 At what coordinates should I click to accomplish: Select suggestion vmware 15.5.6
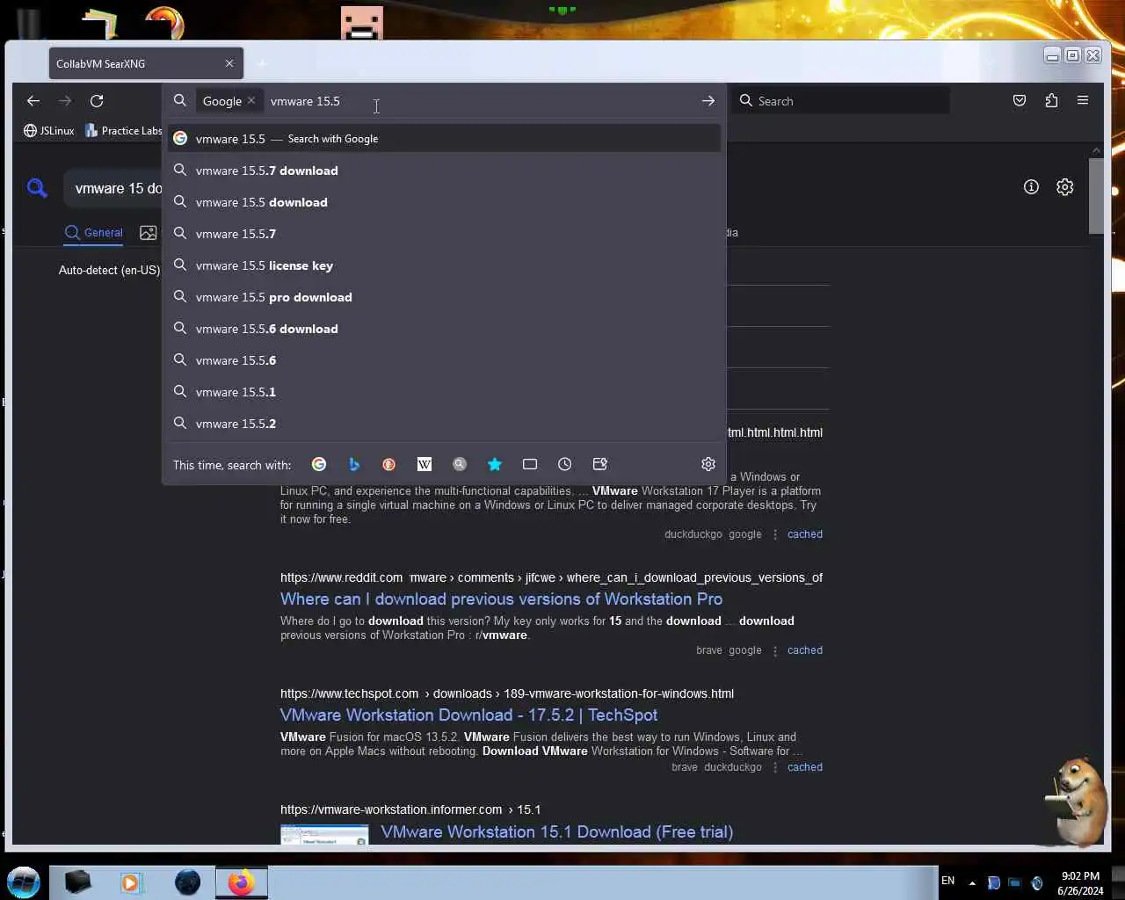tap(444, 360)
